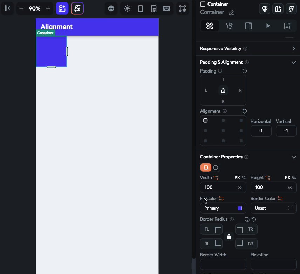Toggle light/dark mode sun icon

pos(127,8)
